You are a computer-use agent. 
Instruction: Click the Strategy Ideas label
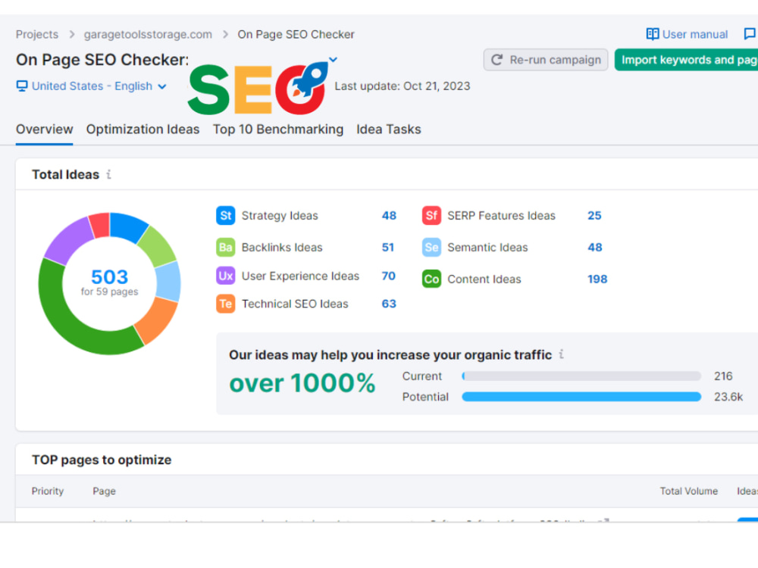click(x=280, y=215)
